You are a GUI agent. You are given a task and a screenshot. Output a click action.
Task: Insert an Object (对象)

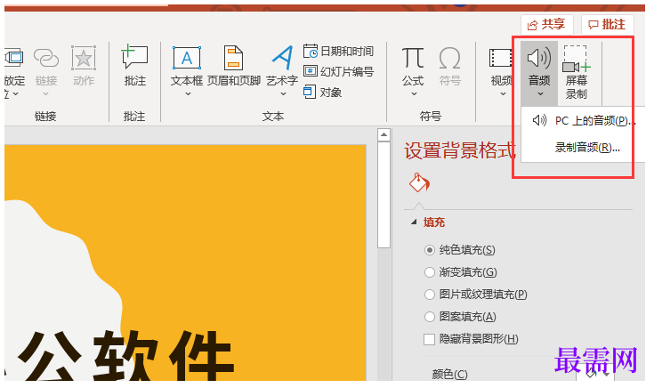[x=322, y=92]
